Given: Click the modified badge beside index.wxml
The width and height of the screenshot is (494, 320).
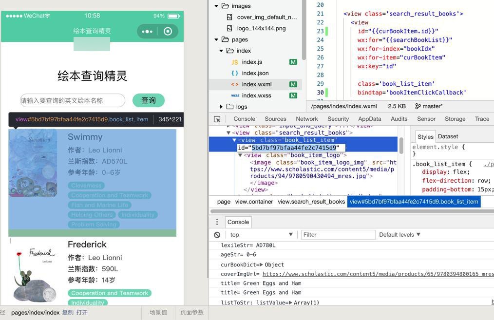Looking at the screenshot, I should pyautogui.click(x=293, y=84).
